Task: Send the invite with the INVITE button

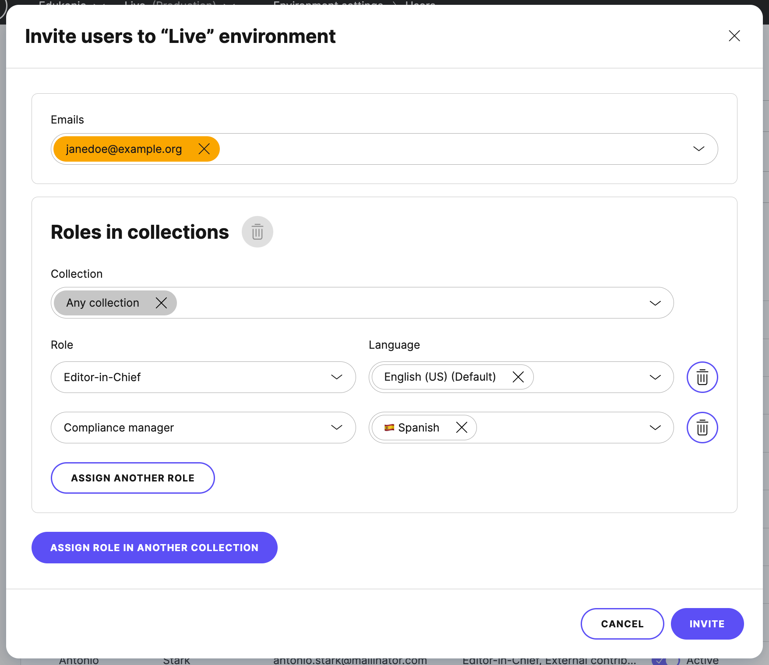Action: (707, 624)
